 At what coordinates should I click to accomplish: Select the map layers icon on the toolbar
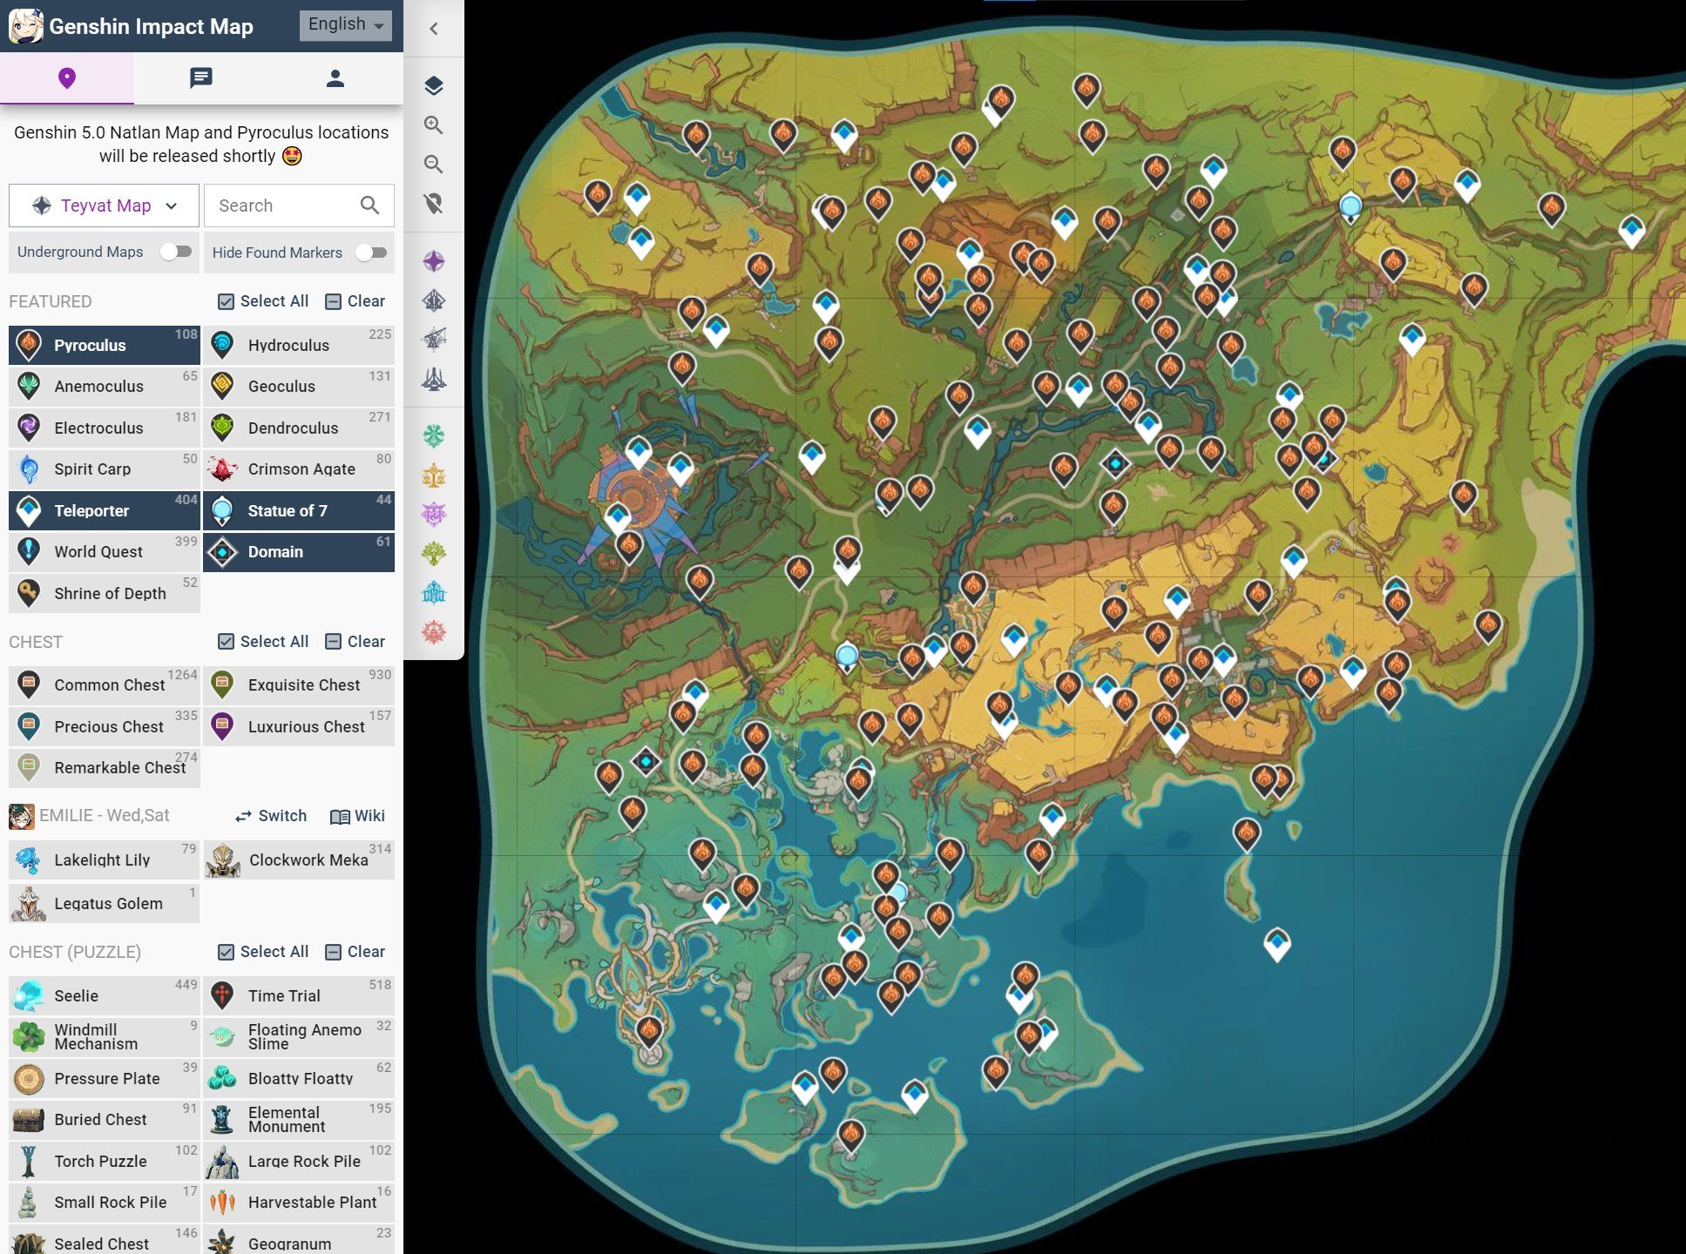point(433,84)
